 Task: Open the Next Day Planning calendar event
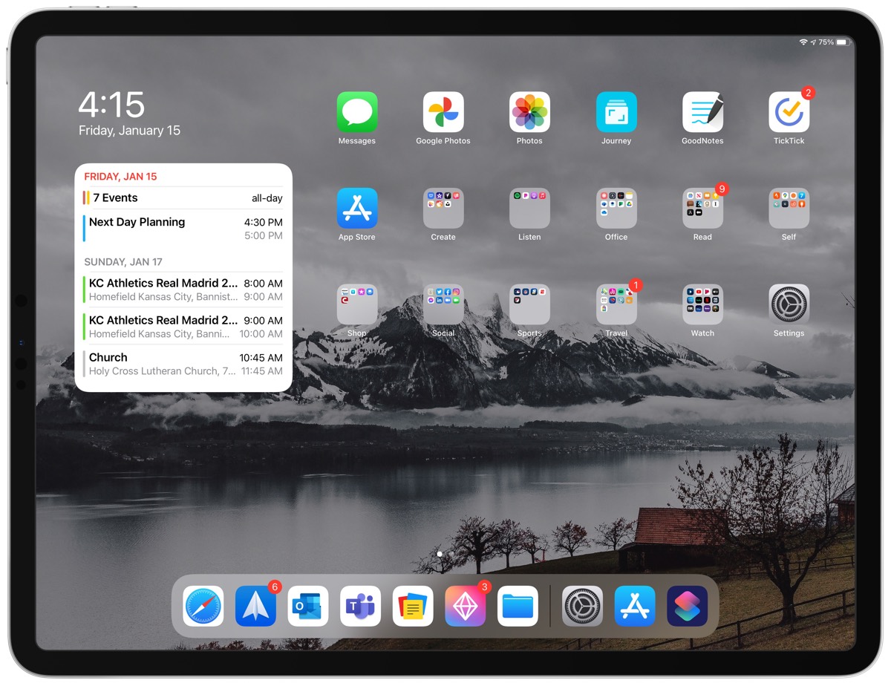183,229
